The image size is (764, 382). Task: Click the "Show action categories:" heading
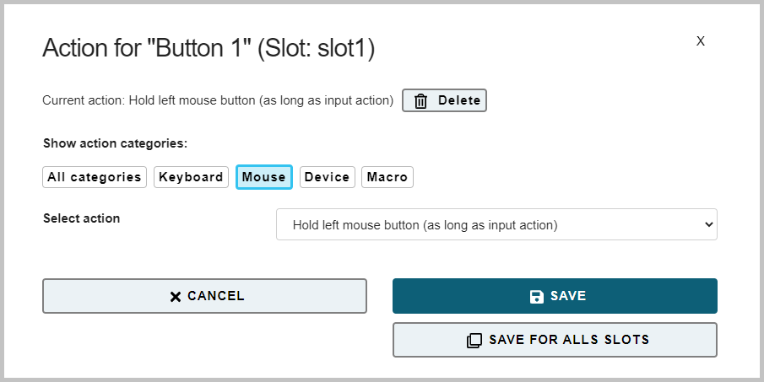115,143
